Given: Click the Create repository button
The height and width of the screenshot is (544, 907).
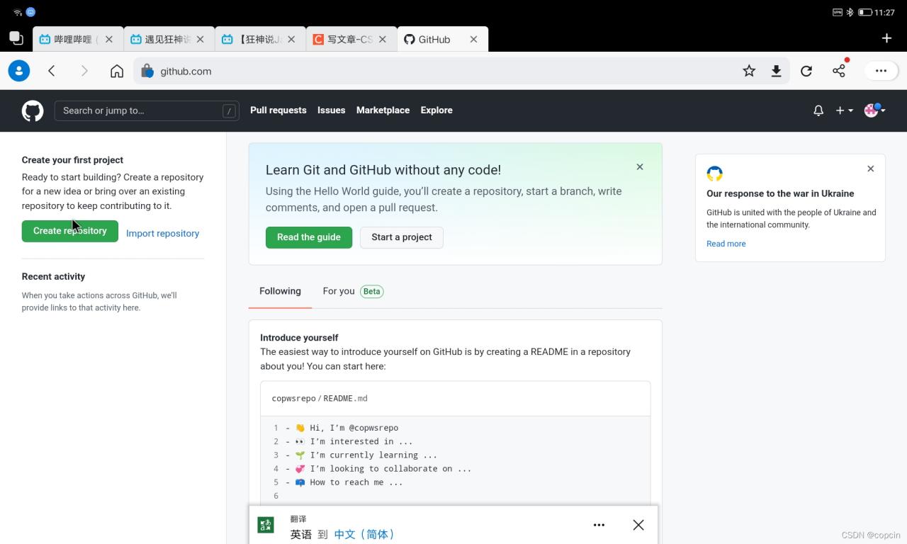Looking at the screenshot, I should (70, 231).
